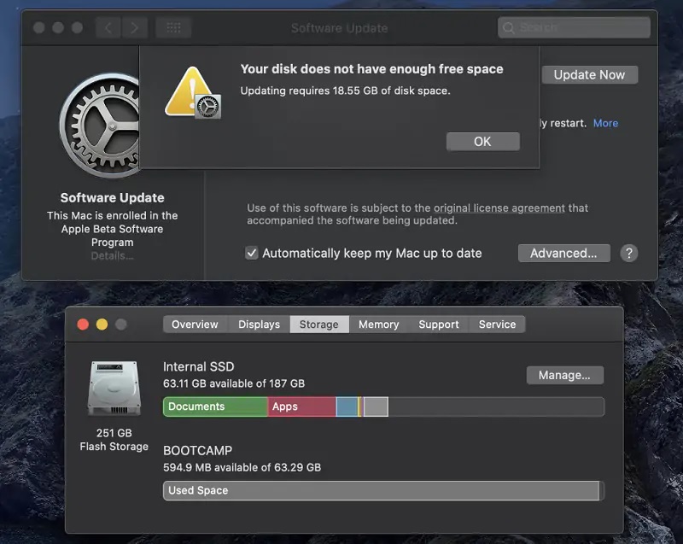This screenshot has height=544, width=683.
Task: Select the Overview tab
Action: click(196, 324)
